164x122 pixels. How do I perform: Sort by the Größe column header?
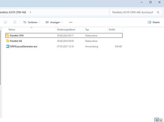point(112,29)
